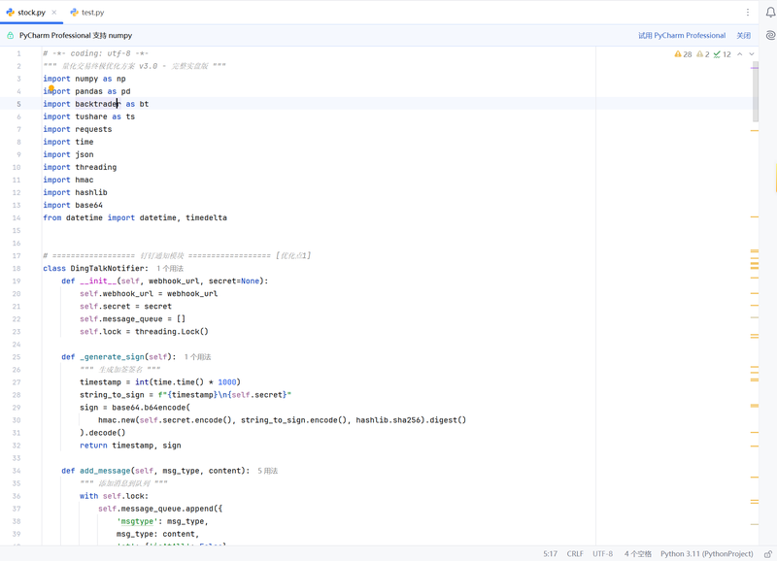Close the stock.py tab
This screenshot has width=777, height=561.
click(54, 13)
